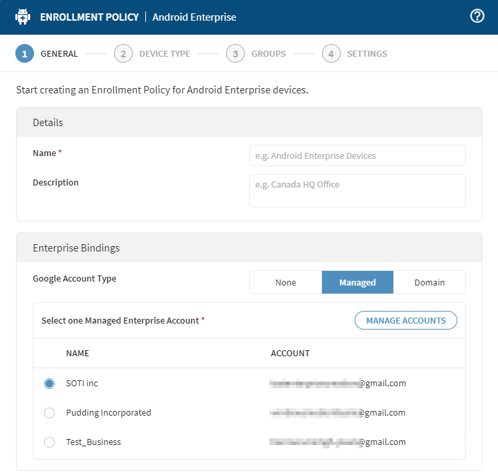Screen dimensions: 498x475
Task: Select Pudding Incorporated radio button
Action: 49,413
